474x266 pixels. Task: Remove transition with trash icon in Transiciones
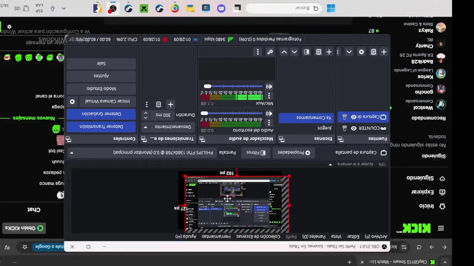[x=158, y=105]
